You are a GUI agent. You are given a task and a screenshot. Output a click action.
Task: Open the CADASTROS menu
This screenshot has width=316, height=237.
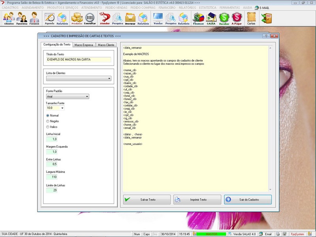coord(10,8)
